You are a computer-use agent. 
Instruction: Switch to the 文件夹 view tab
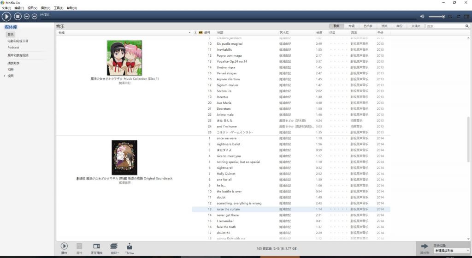(416, 26)
